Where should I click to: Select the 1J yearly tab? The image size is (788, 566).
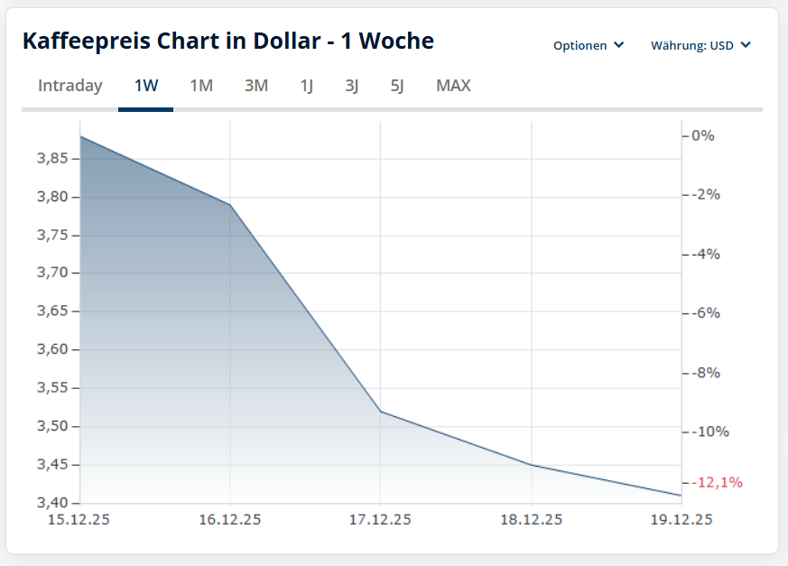(x=307, y=86)
